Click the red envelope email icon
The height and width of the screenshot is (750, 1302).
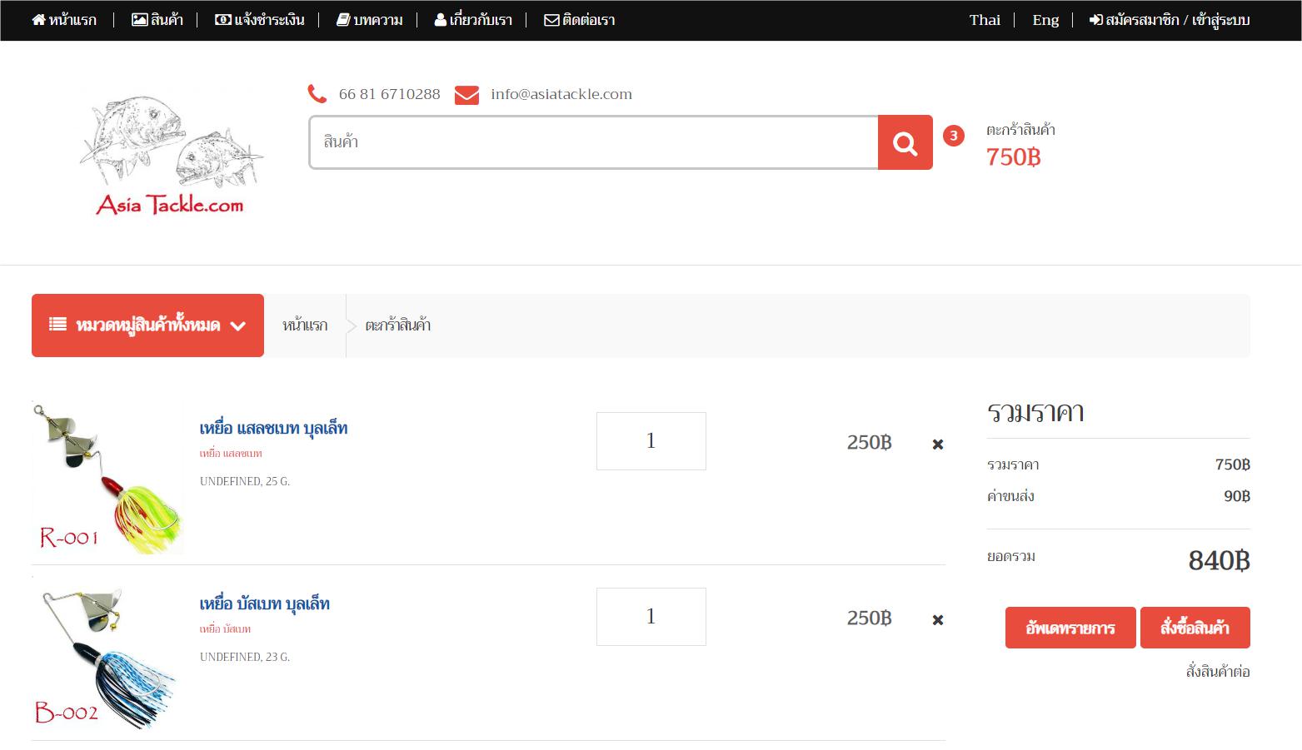click(466, 95)
